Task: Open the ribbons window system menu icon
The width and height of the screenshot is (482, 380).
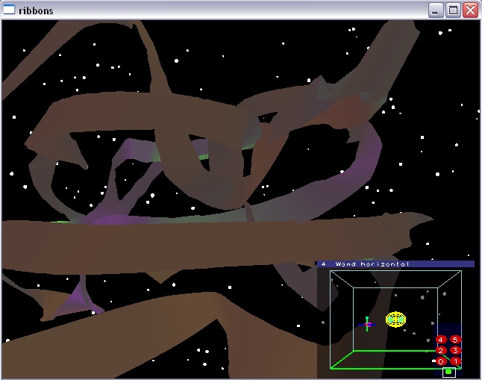Action: click(x=10, y=10)
